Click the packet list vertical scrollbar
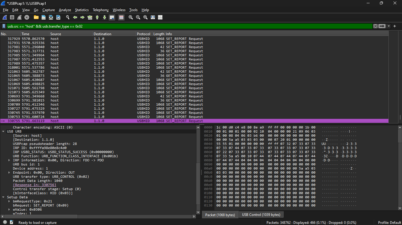The image size is (402, 225). [x=400, y=117]
